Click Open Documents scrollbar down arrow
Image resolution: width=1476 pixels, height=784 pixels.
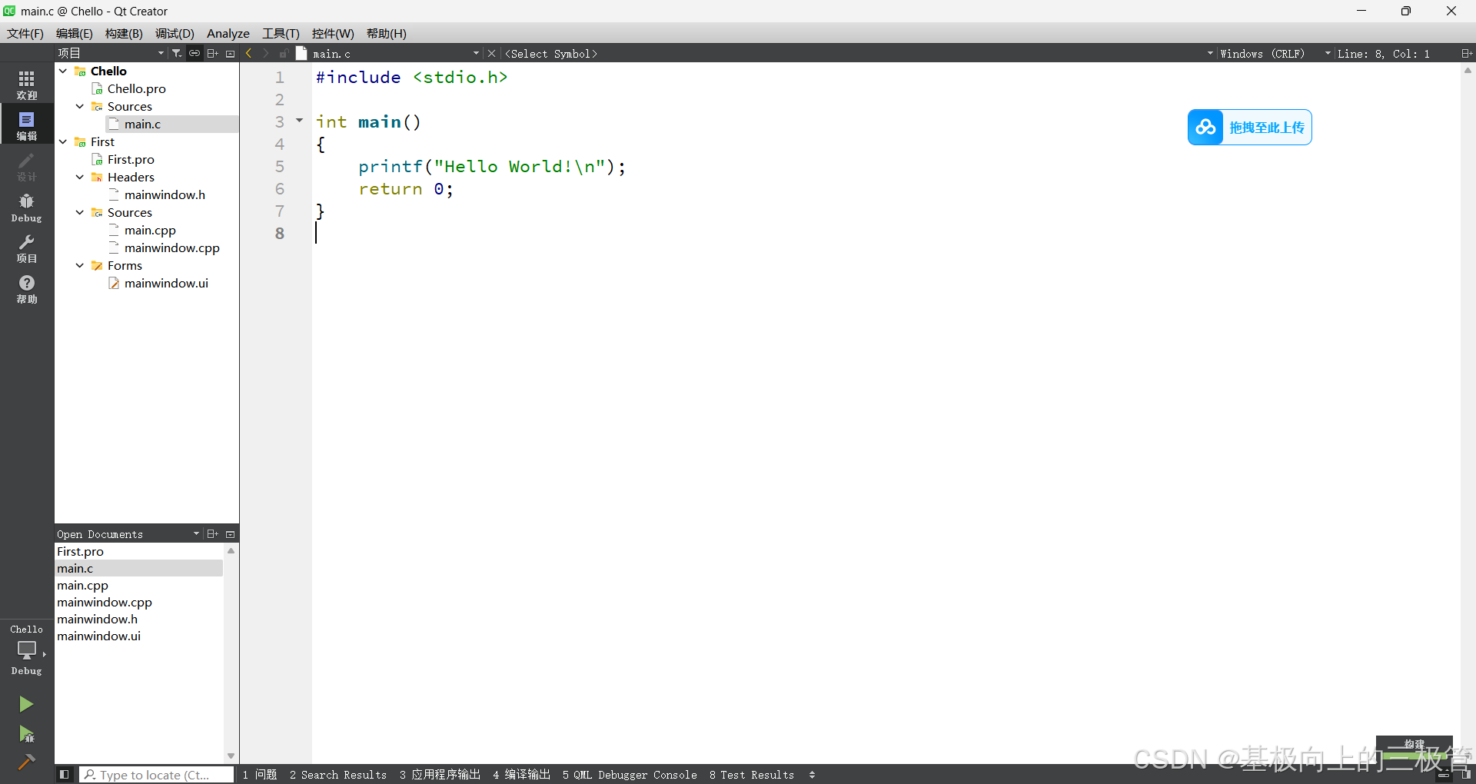click(231, 756)
